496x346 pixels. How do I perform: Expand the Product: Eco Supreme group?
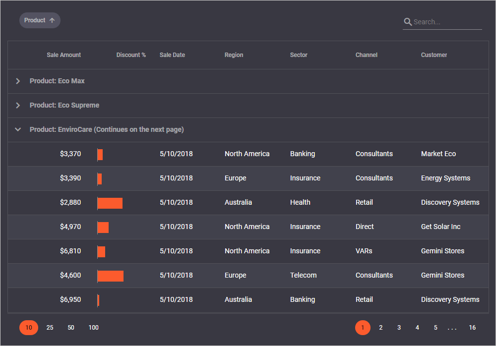[18, 105]
